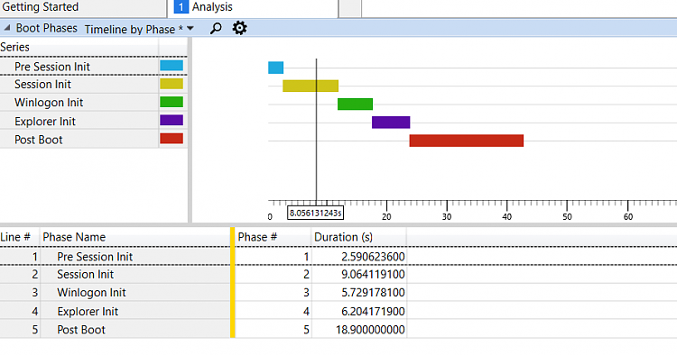Click the yellow Session Init swatch
677x355 pixels.
[172, 84]
